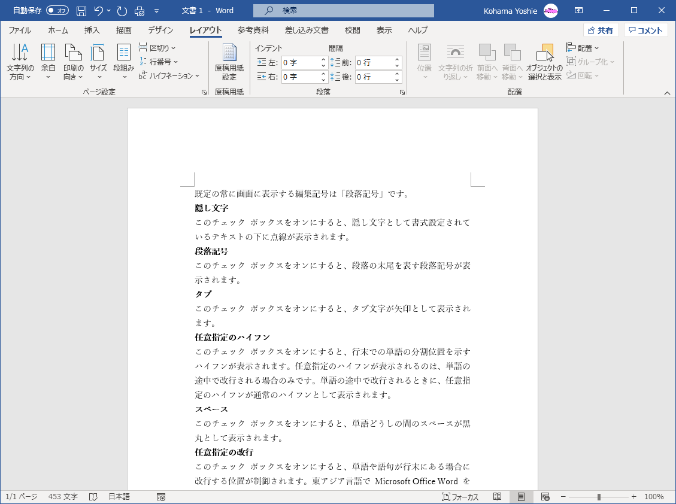Switch to Web レイアウト view in status bar
The image size is (676, 504).
[x=545, y=497]
